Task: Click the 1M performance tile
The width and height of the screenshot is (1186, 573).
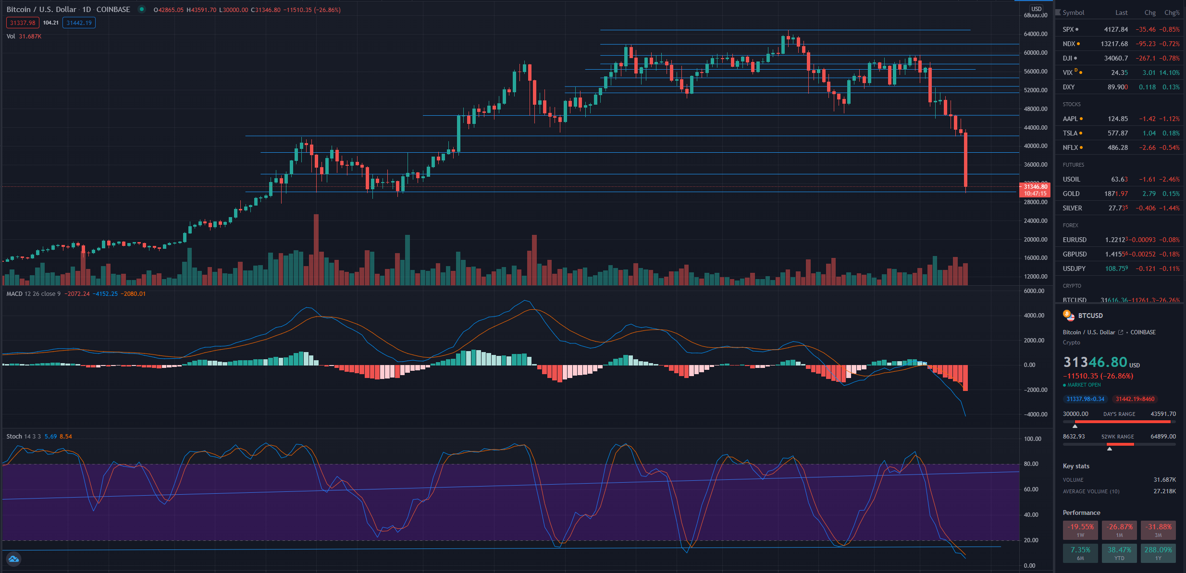Action: tap(1119, 530)
